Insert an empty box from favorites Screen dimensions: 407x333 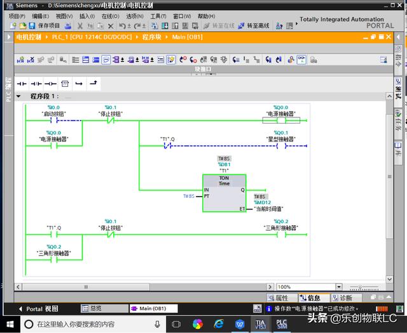point(65,84)
